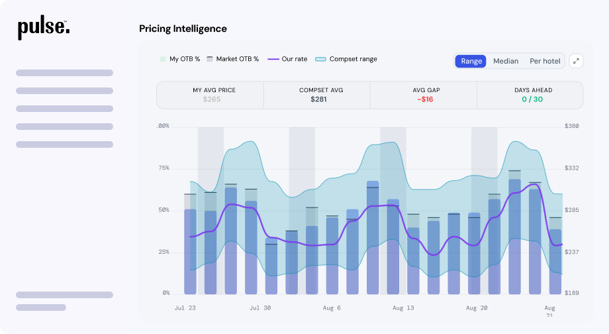Click the Jul 30 axis label

tap(260, 308)
